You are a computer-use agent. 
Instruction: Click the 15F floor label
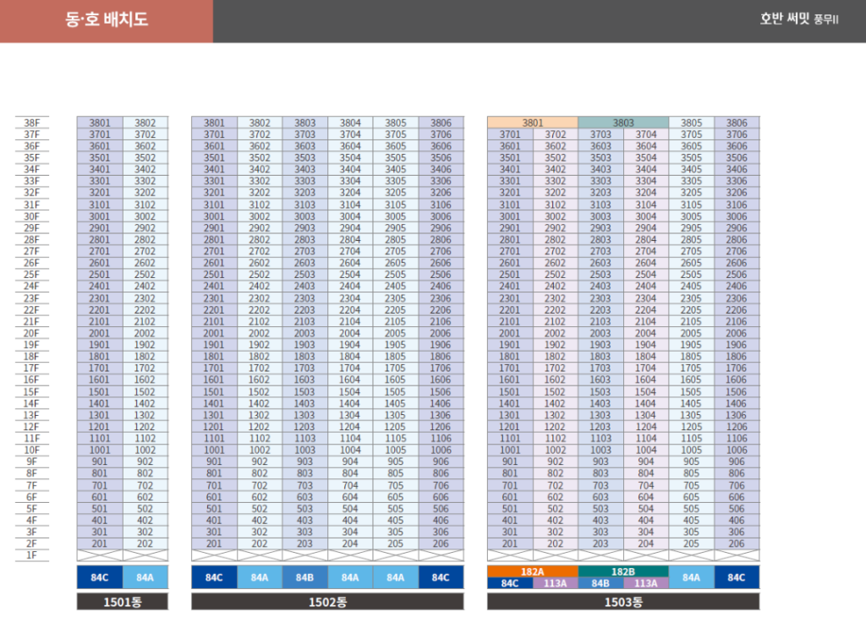coord(32,392)
